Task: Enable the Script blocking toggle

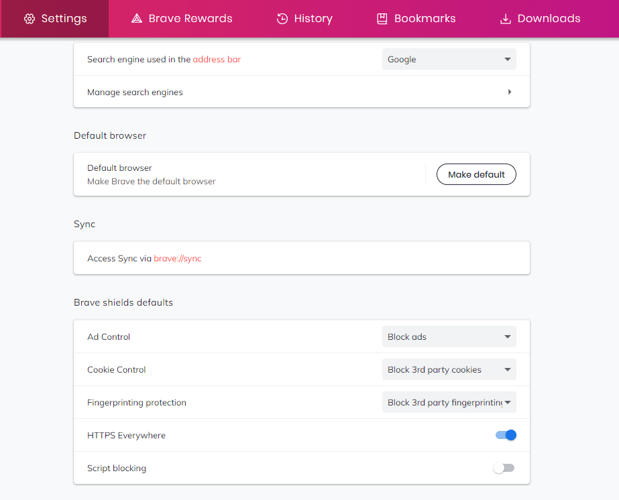Action: tap(504, 468)
